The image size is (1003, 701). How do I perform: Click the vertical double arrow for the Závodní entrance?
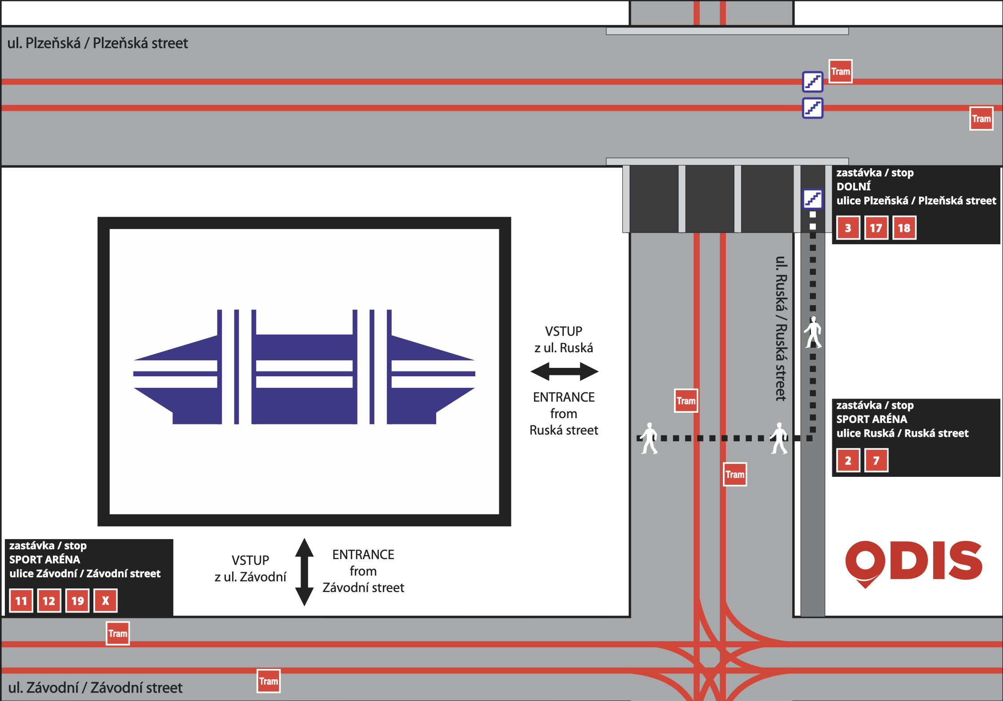click(x=305, y=572)
